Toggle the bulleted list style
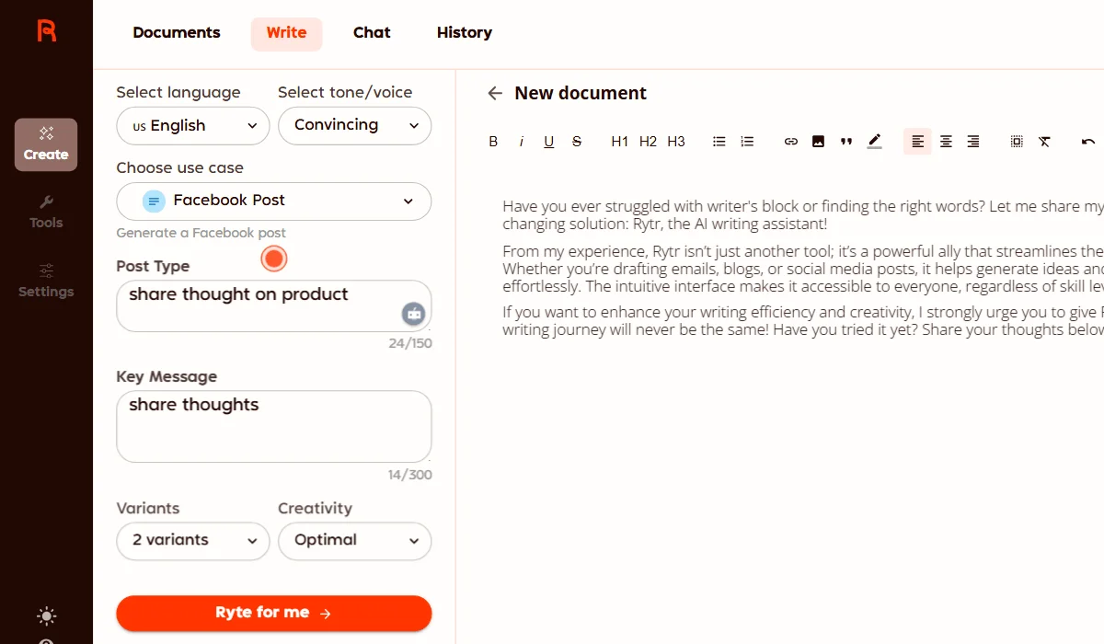Viewport: 1104px width, 644px height. coord(719,141)
